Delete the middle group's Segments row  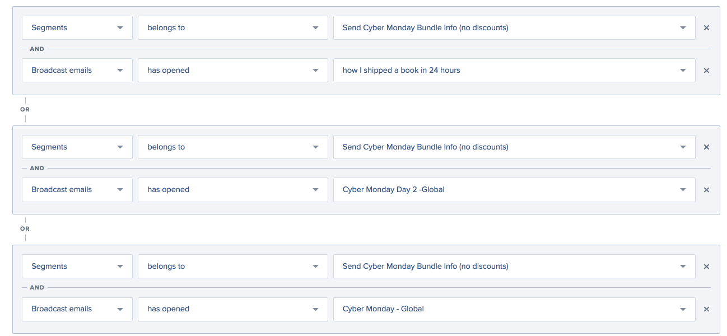[x=706, y=147]
